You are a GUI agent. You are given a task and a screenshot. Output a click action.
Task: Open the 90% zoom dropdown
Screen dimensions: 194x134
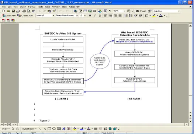124,11
